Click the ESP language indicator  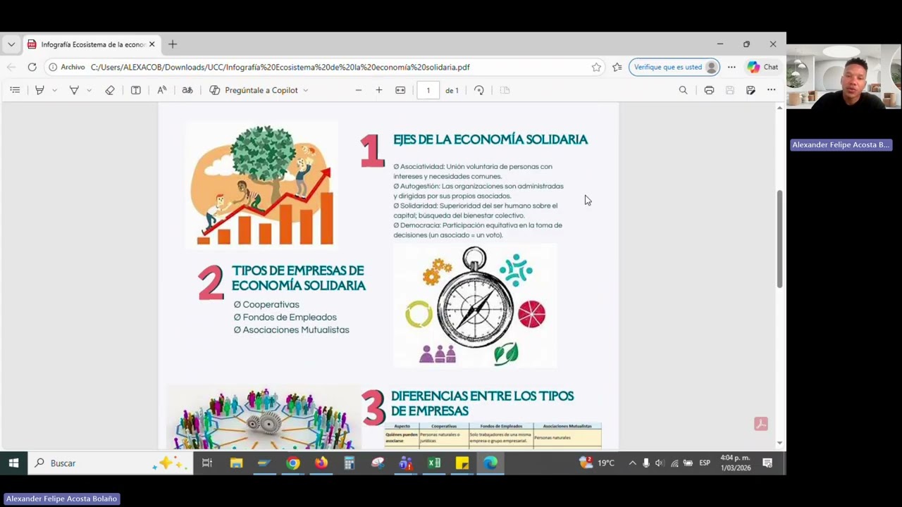(x=705, y=463)
